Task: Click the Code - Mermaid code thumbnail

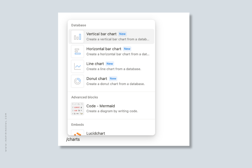Action: (x=78, y=109)
